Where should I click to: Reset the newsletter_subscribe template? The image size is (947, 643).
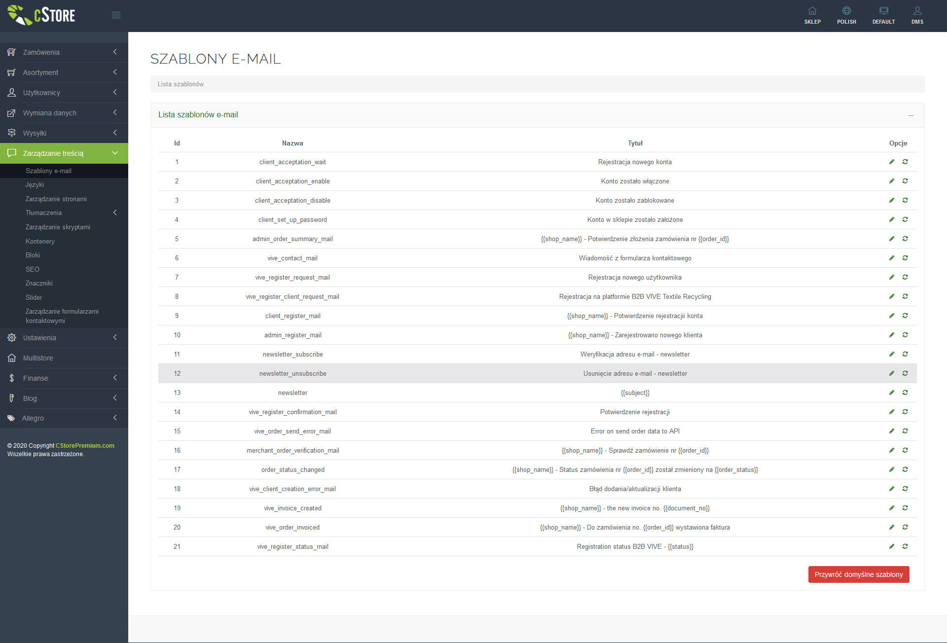tap(905, 354)
